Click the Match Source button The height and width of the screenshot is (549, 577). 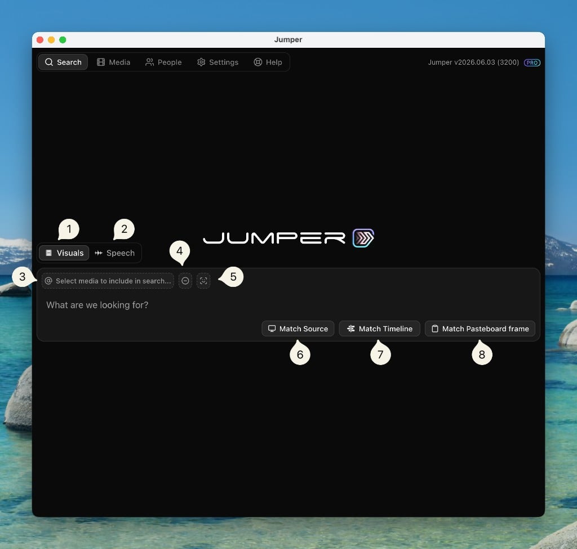298,328
